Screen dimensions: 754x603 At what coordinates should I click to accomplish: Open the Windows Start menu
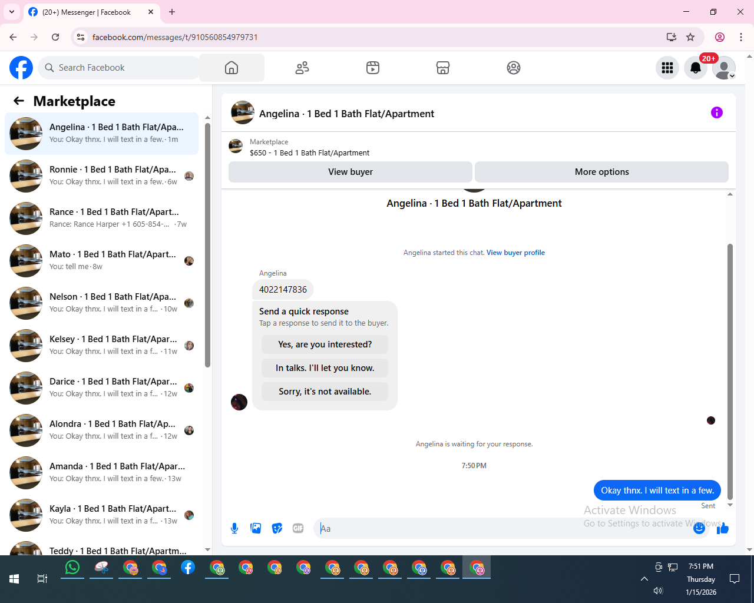point(14,579)
